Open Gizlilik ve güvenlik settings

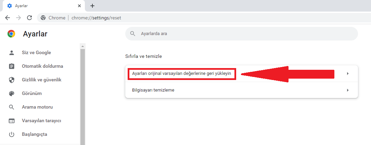click(x=42, y=80)
